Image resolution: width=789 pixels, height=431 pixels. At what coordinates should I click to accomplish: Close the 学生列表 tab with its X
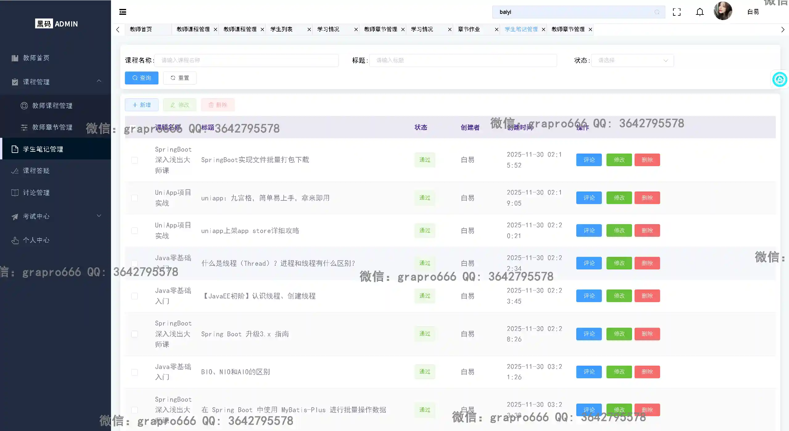[309, 29]
